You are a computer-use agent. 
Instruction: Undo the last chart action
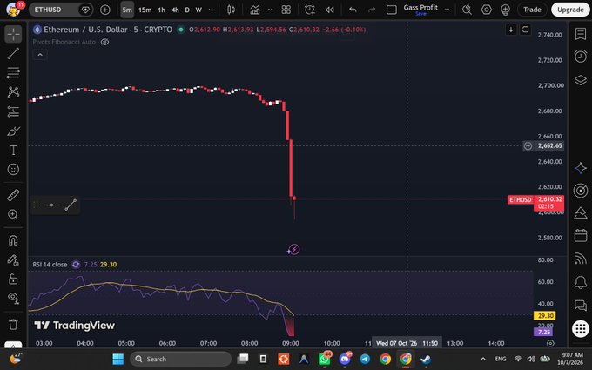353,10
